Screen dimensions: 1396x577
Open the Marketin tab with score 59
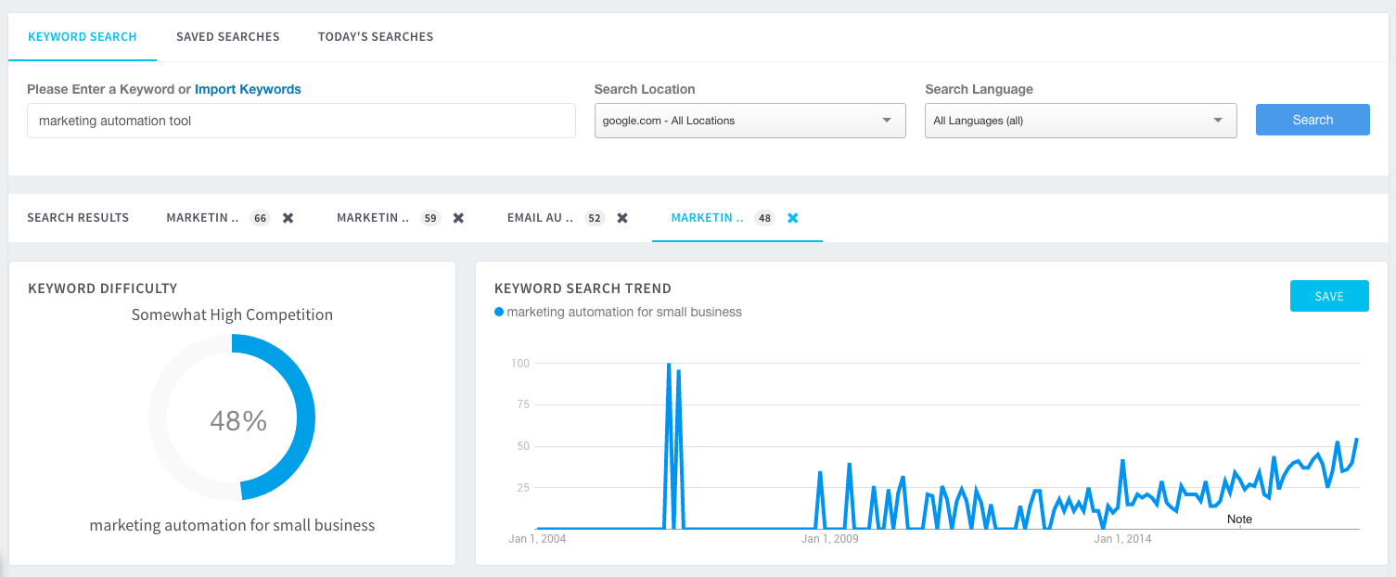(373, 218)
